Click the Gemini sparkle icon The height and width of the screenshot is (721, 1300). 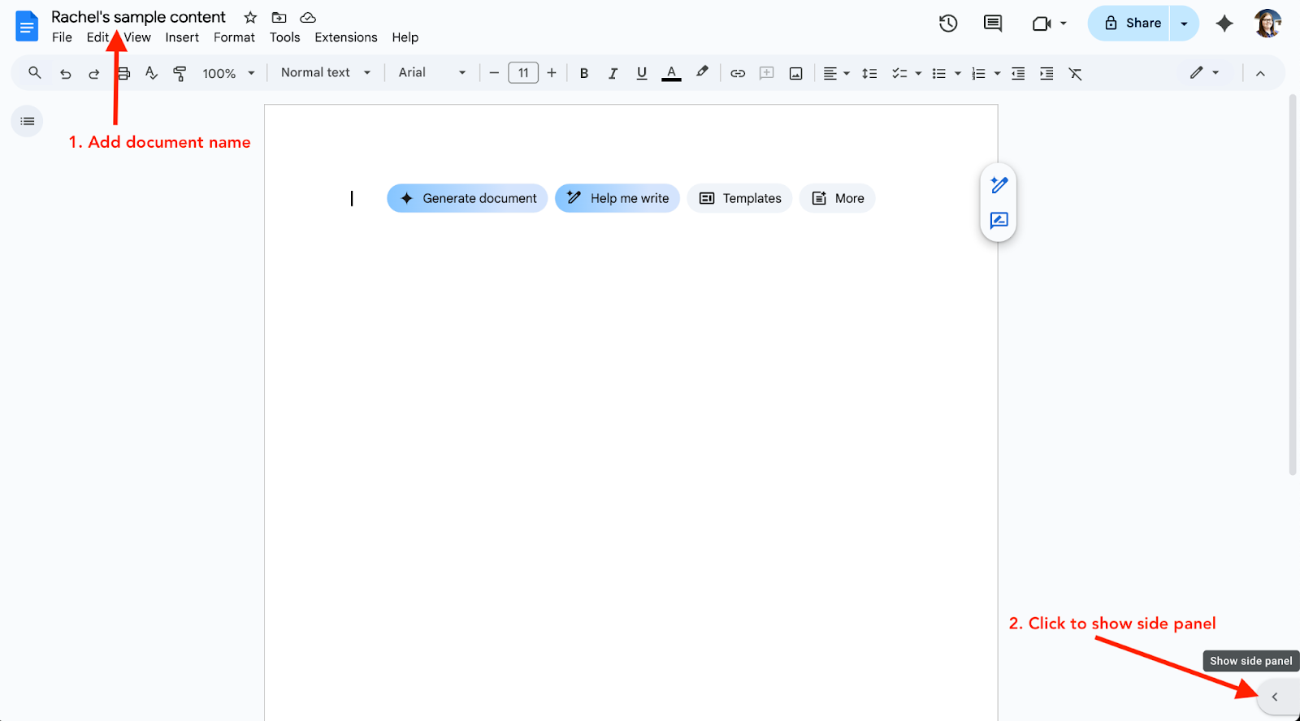tap(1224, 24)
